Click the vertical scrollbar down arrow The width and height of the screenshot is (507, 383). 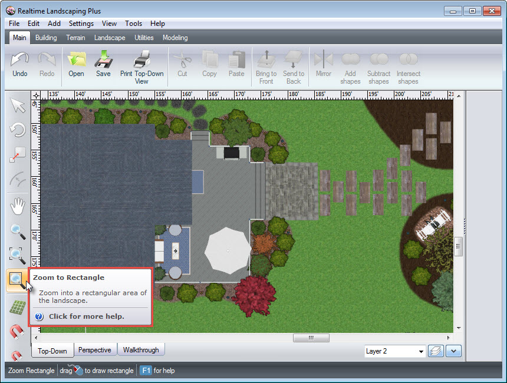tap(459, 328)
